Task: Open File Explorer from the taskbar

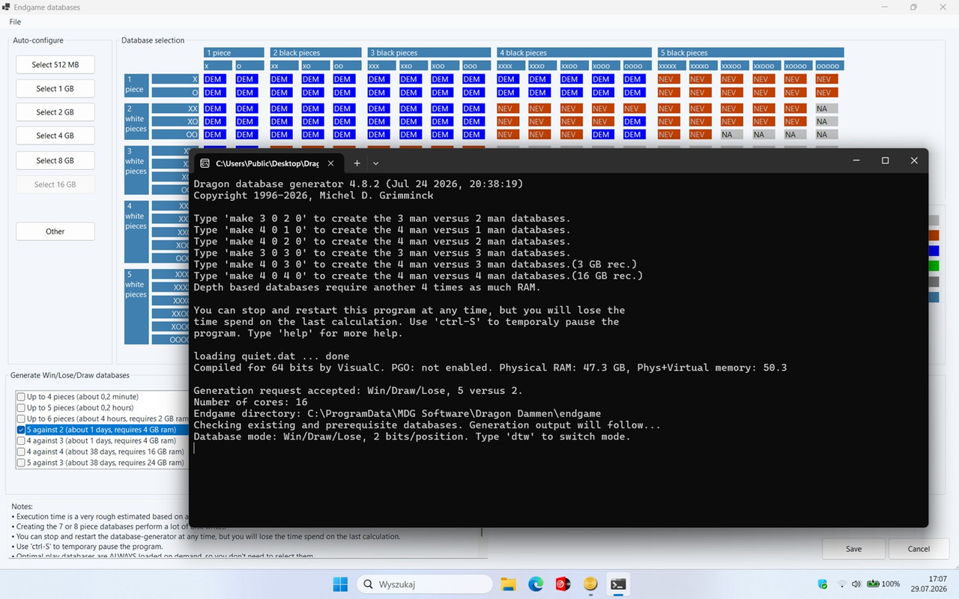Action: click(x=508, y=584)
